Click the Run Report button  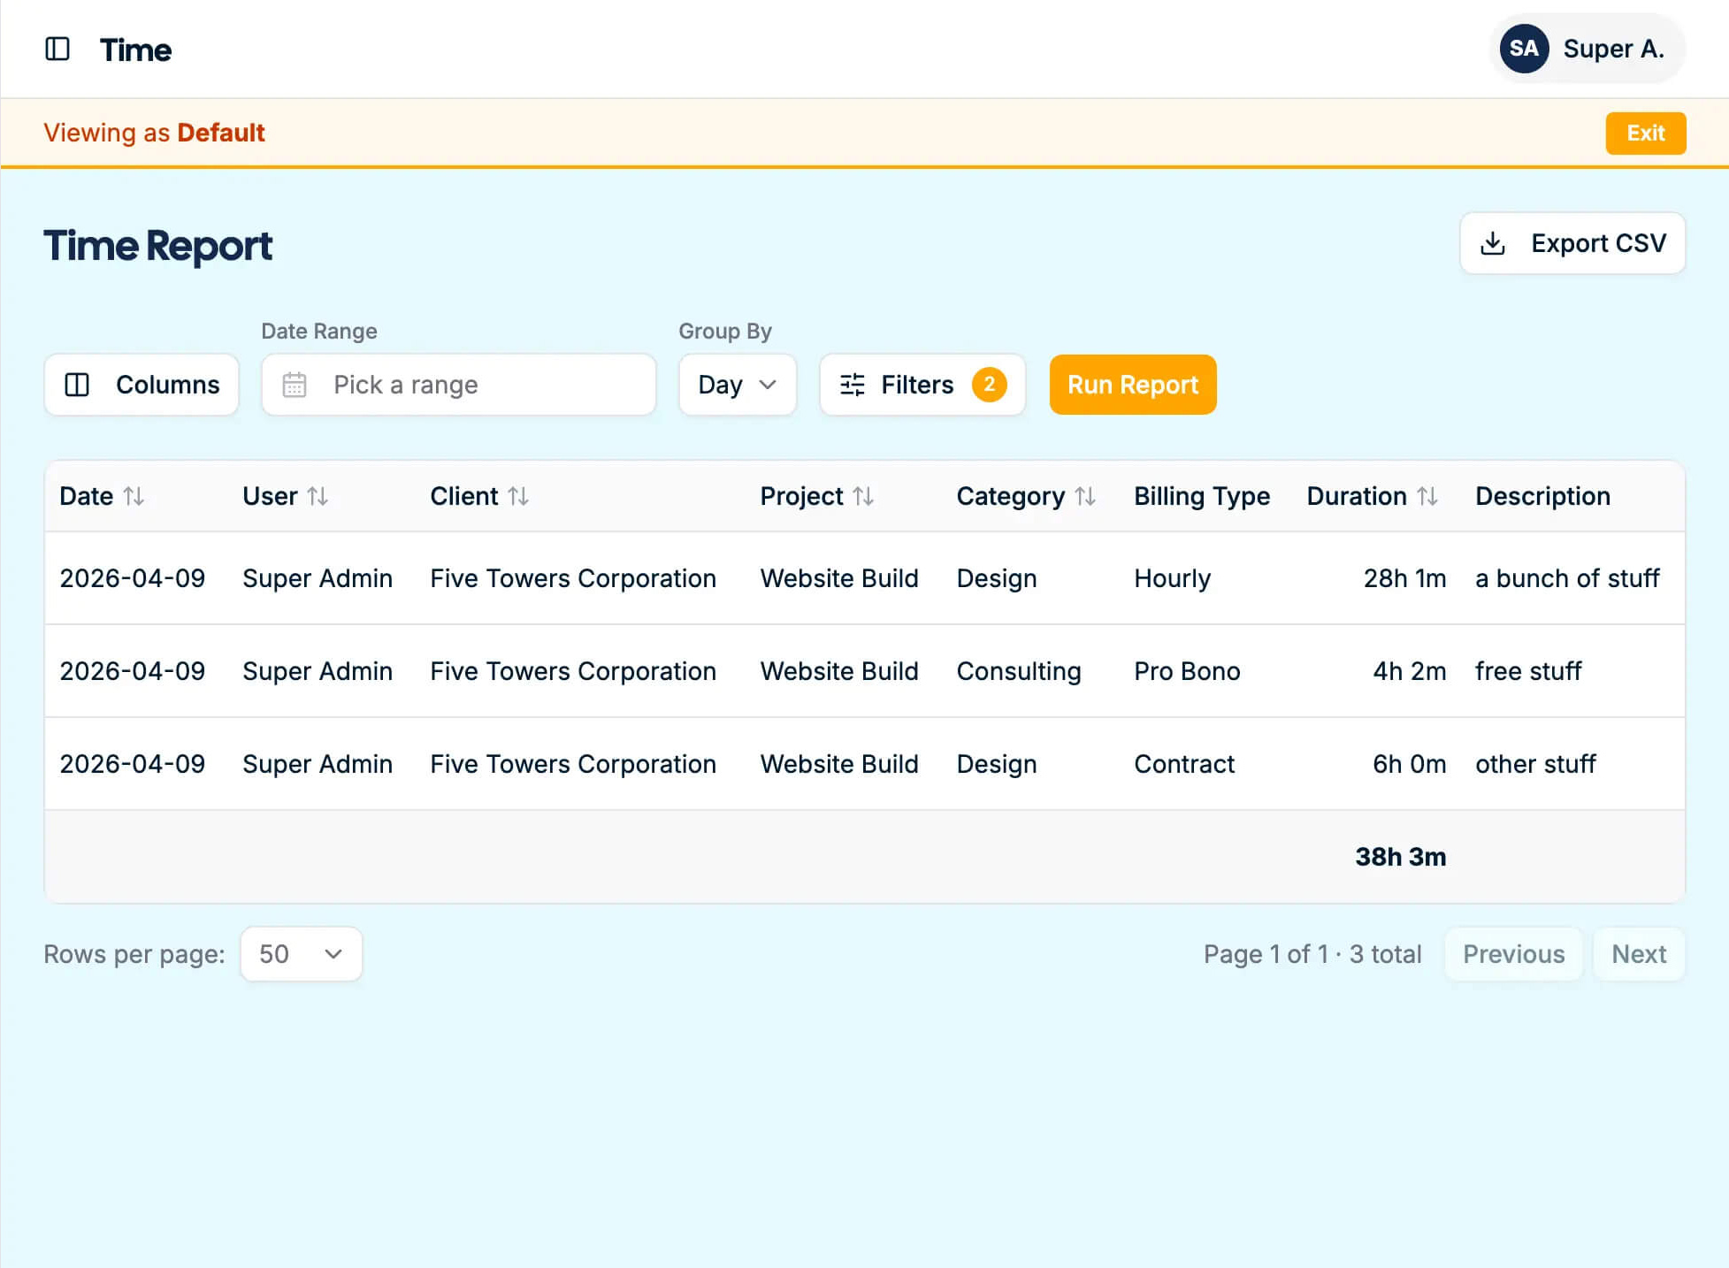1133,385
